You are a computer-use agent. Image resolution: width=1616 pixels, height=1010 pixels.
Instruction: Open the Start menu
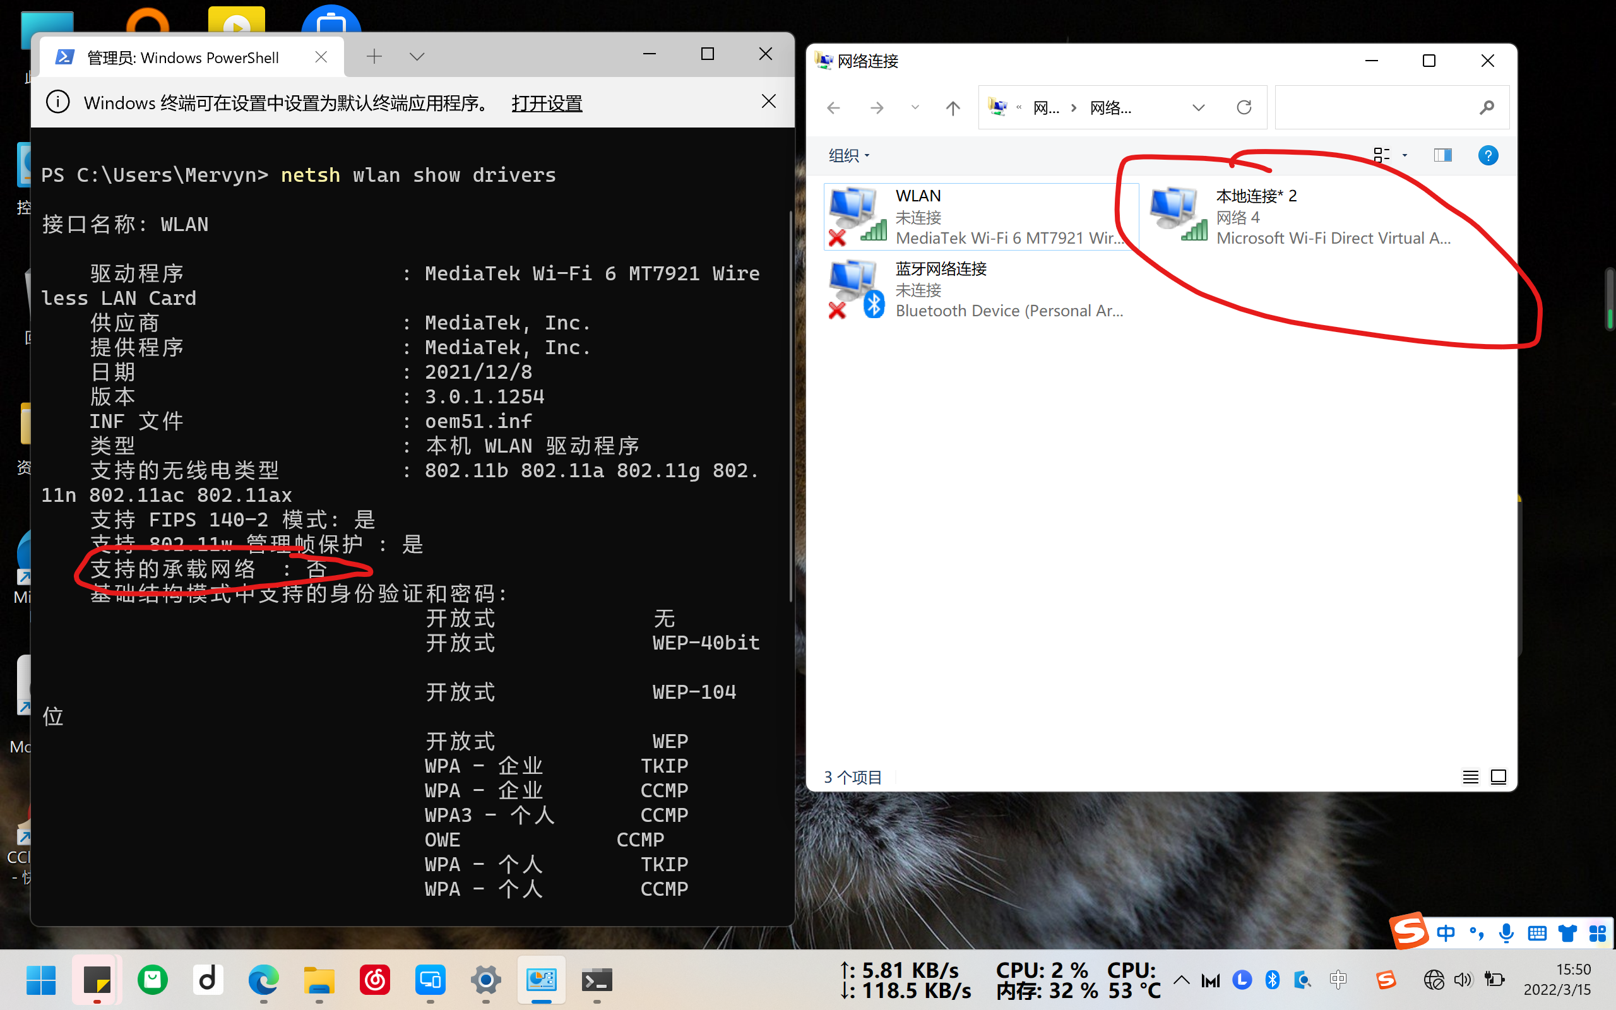click(42, 980)
